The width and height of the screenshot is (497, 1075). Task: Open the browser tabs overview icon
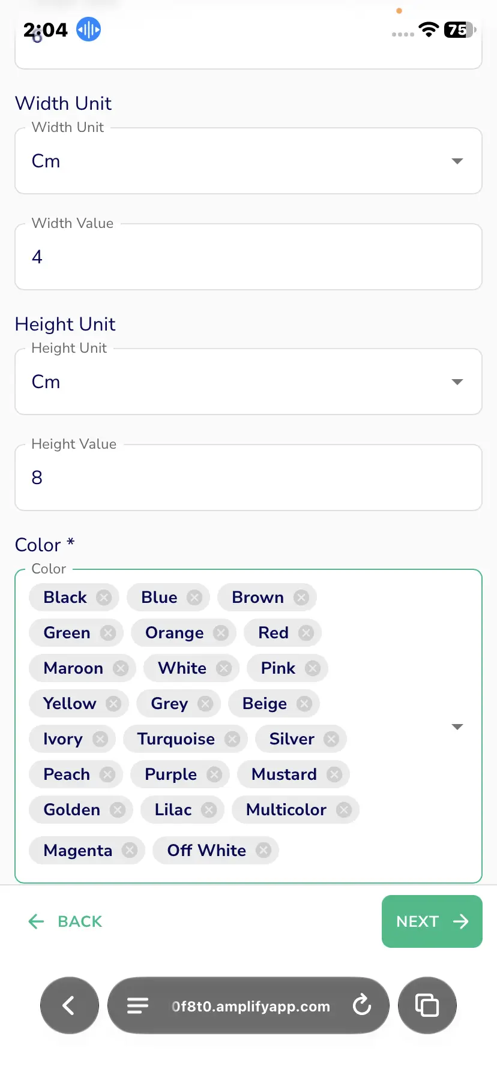pos(427,1005)
